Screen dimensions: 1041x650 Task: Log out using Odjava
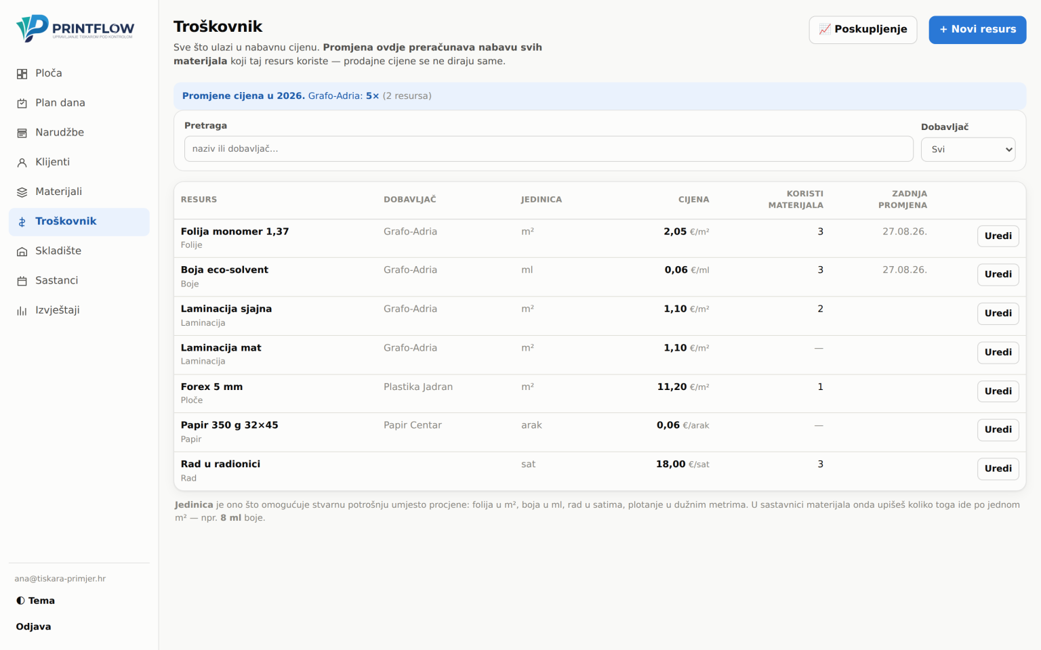[x=34, y=627]
